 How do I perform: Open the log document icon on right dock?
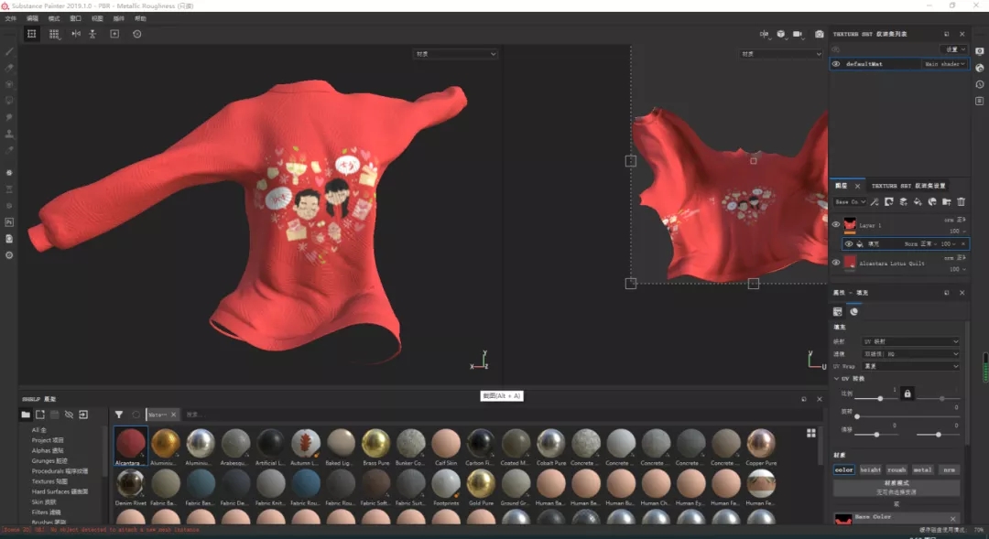pos(980,101)
